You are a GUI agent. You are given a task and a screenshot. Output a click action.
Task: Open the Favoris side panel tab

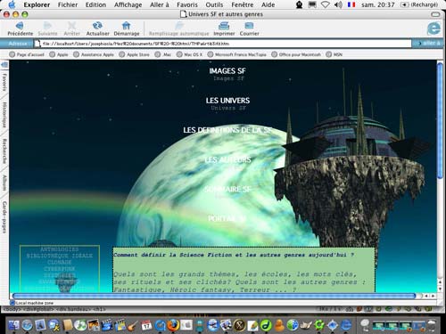pyautogui.click(x=4, y=82)
